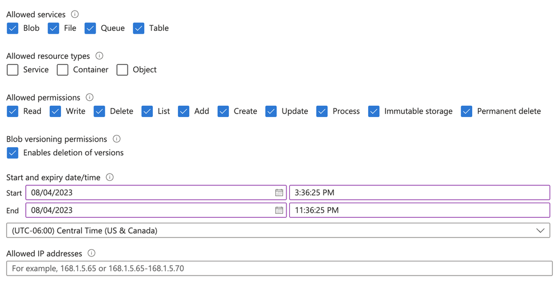Click info icon next to Allowed services
The width and height of the screenshot is (559, 285).
[74, 14]
